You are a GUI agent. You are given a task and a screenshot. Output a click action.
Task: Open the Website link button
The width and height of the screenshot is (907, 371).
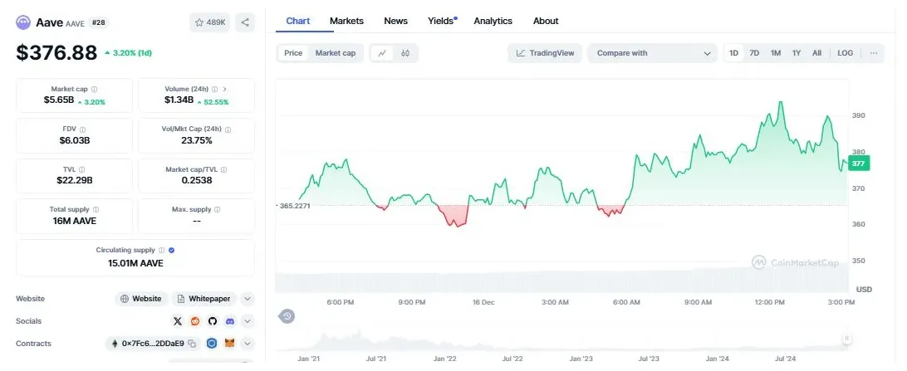tap(141, 300)
